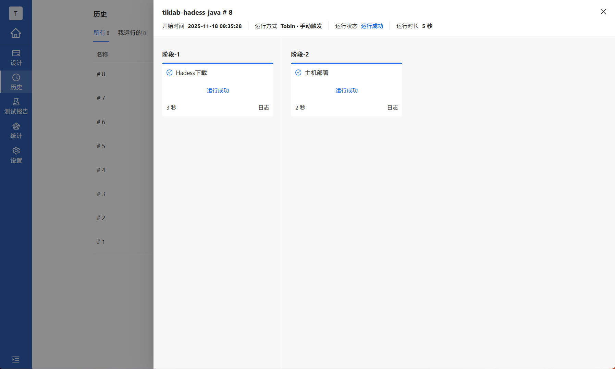The width and height of the screenshot is (615, 369).
Task: Select history row # 6
Action: [x=101, y=122]
